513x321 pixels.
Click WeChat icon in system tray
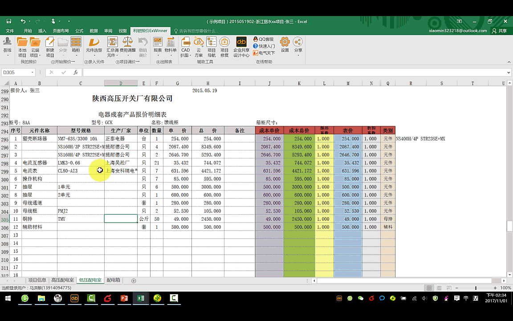pos(361,298)
